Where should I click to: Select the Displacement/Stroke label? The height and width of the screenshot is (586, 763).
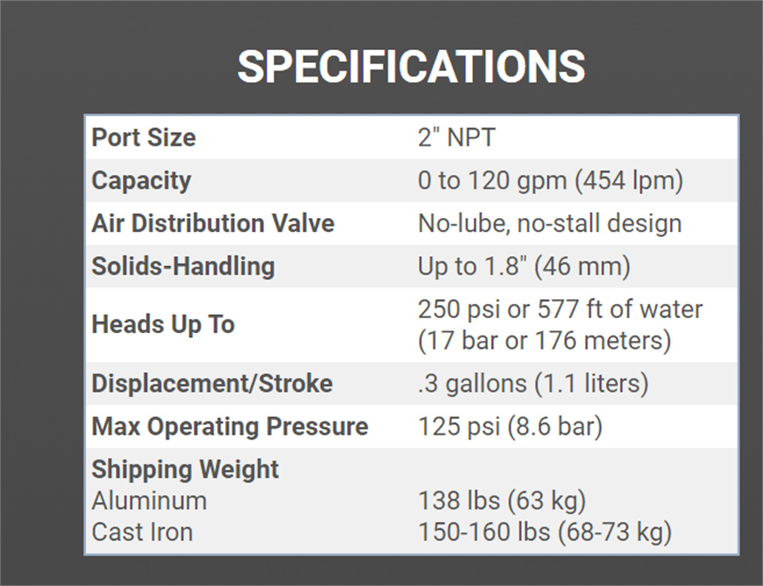click(x=212, y=383)
